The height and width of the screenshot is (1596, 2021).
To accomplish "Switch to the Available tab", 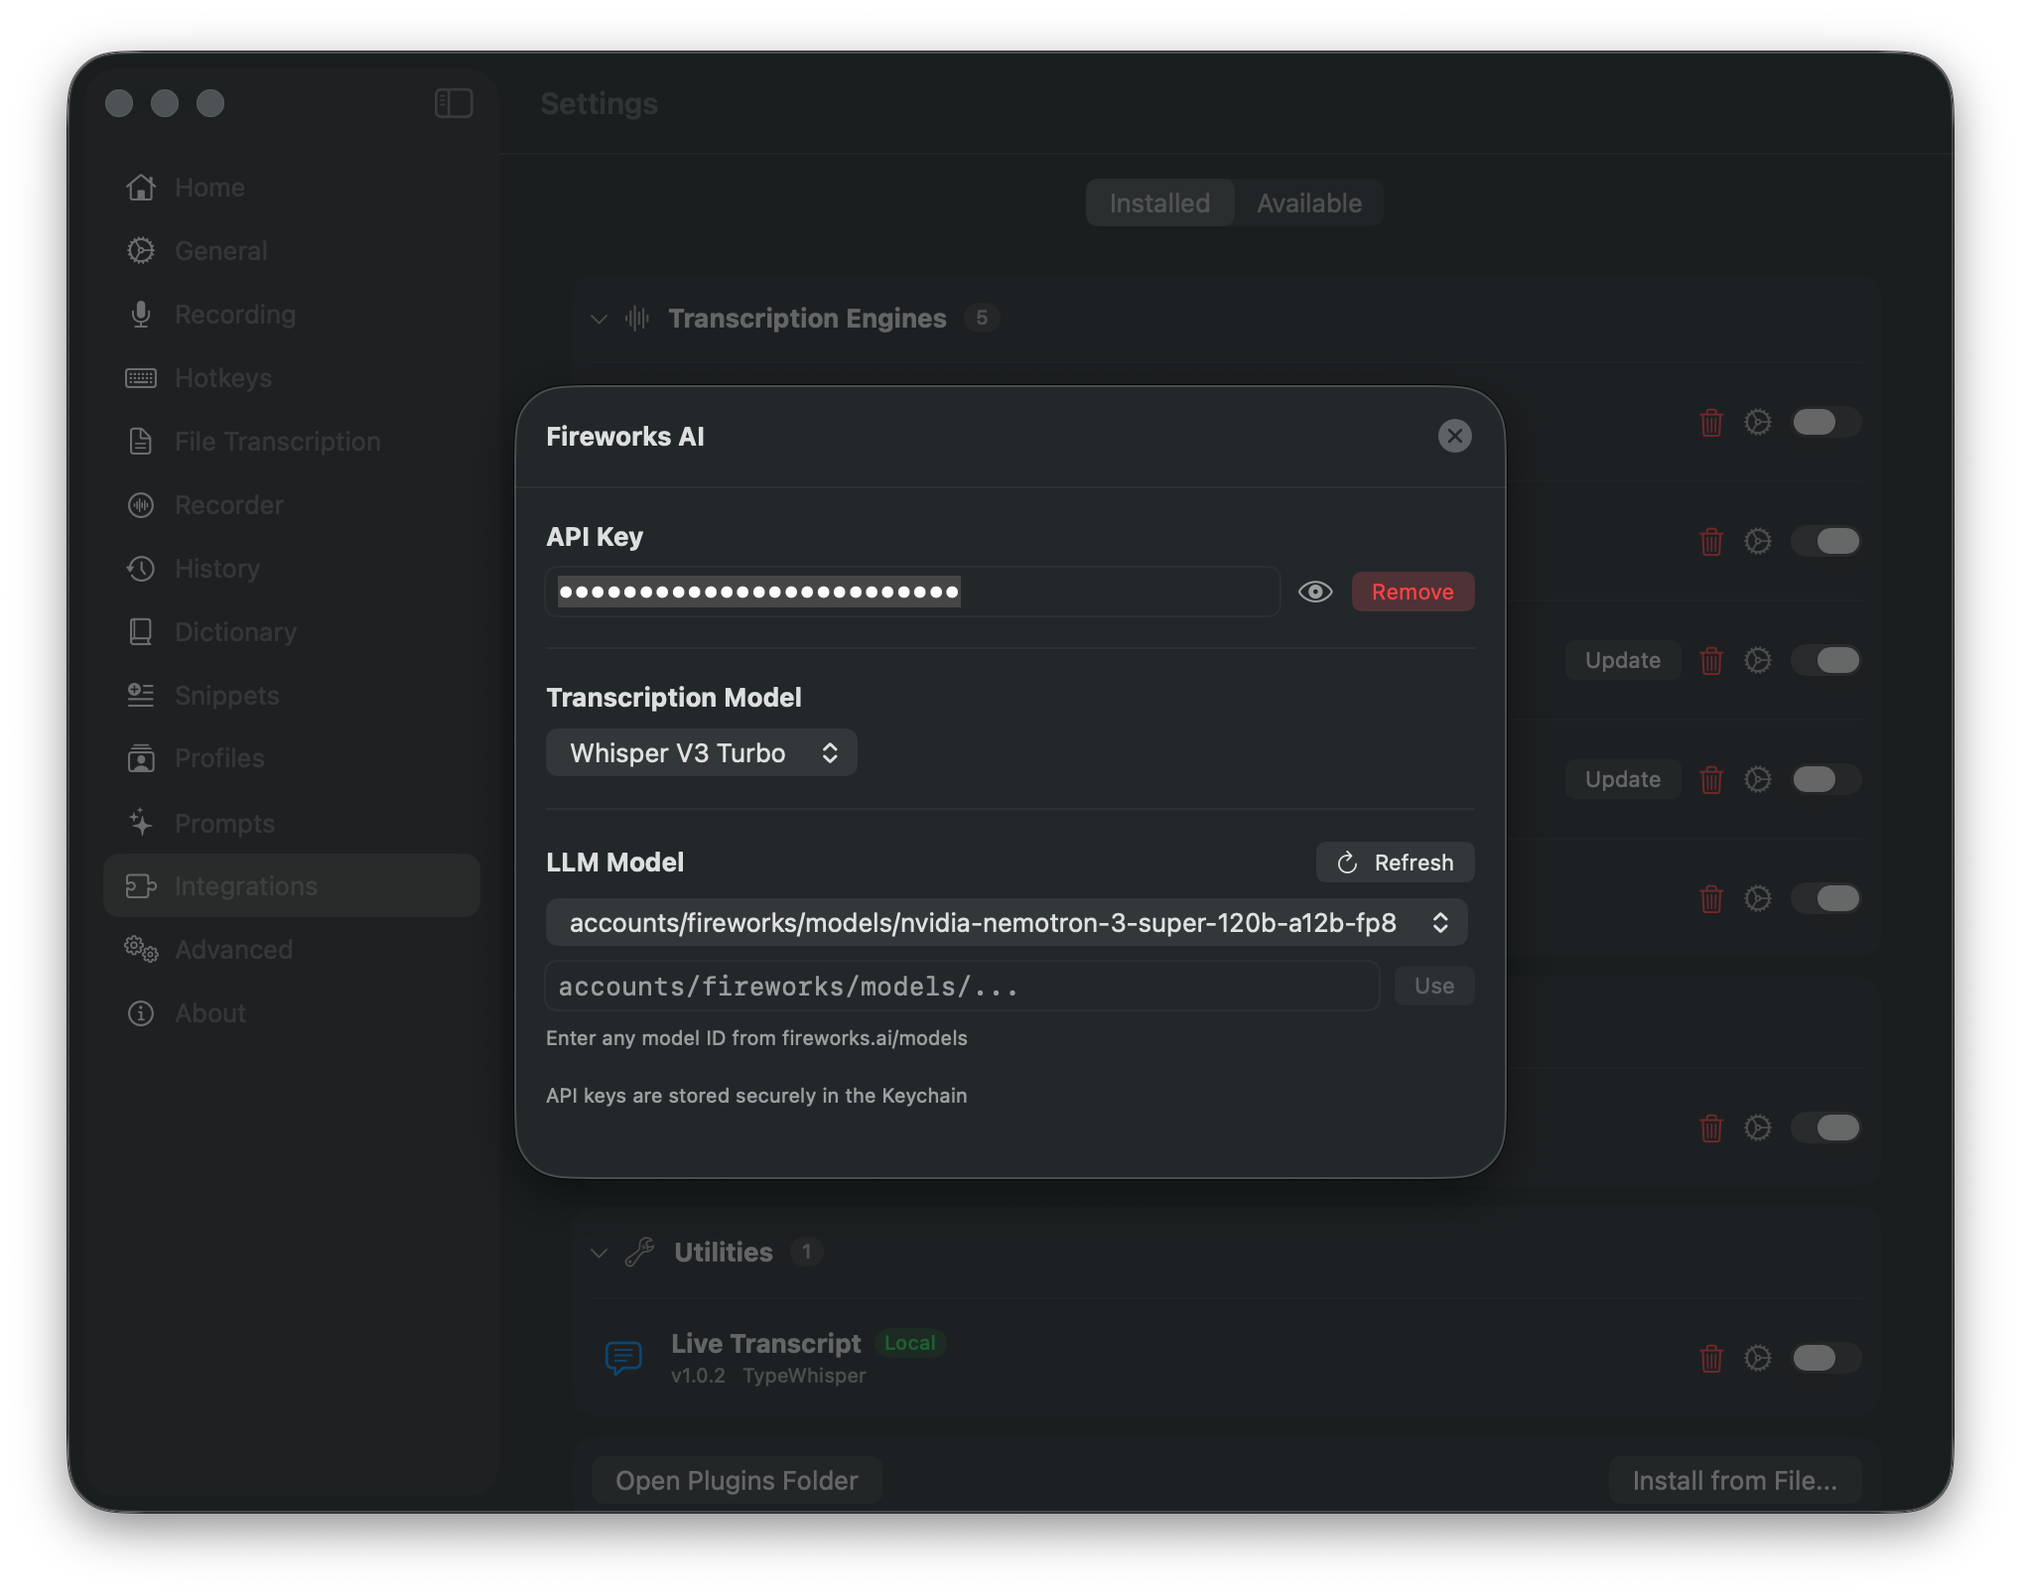I will 1308,202.
